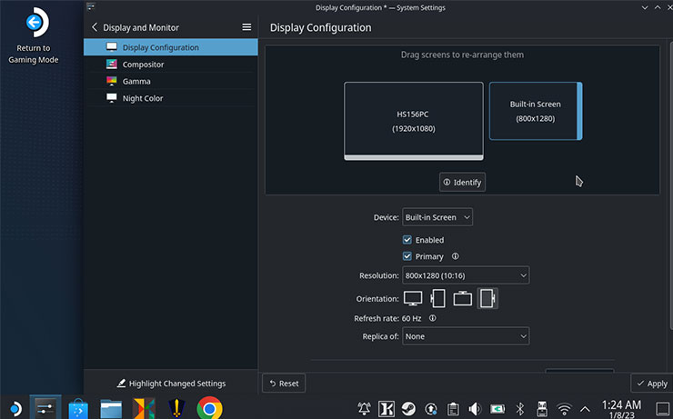
Task: Click the Apply button
Action: [x=651, y=384]
